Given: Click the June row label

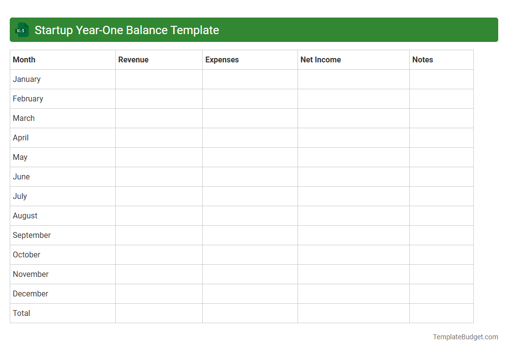Looking at the screenshot, I should point(21,176).
